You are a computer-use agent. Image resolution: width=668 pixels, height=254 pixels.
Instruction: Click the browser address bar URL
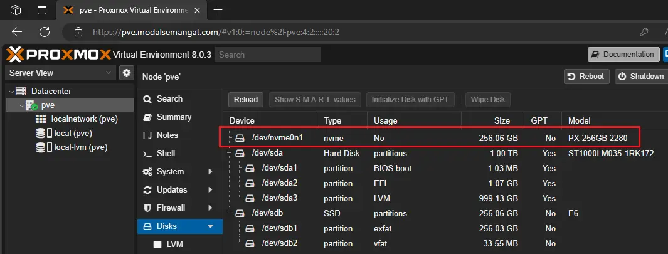click(x=216, y=32)
